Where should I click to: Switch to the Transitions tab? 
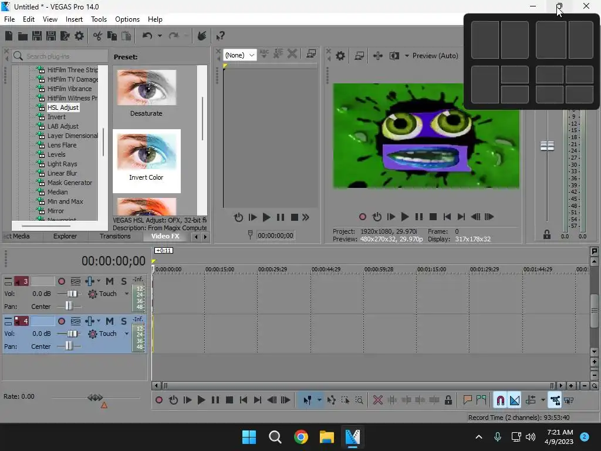(x=115, y=236)
